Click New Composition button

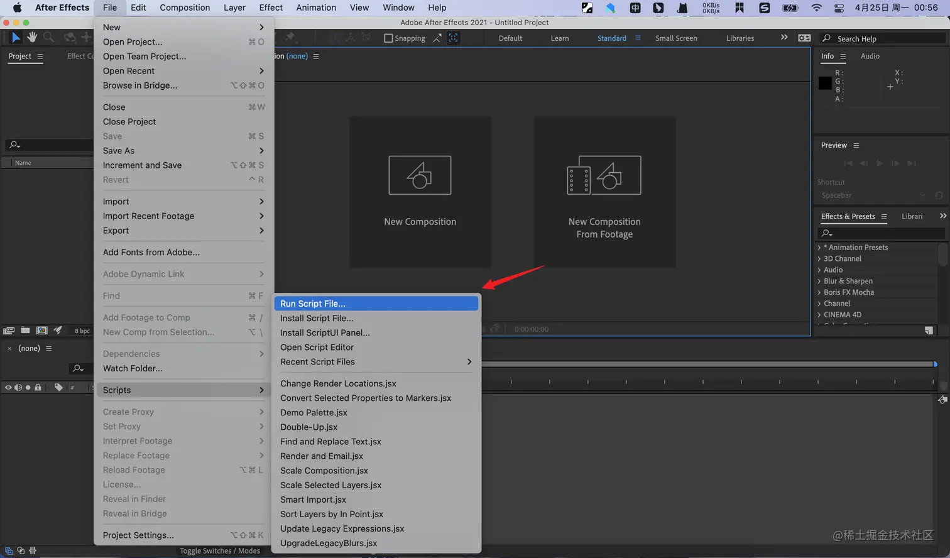click(x=420, y=192)
